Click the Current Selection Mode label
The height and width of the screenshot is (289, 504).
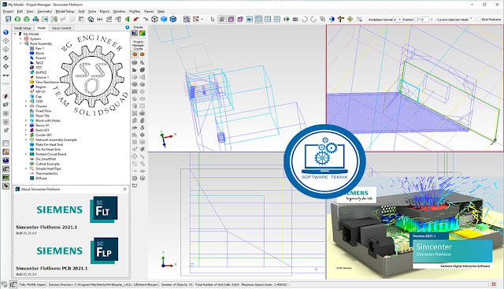point(453,20)
